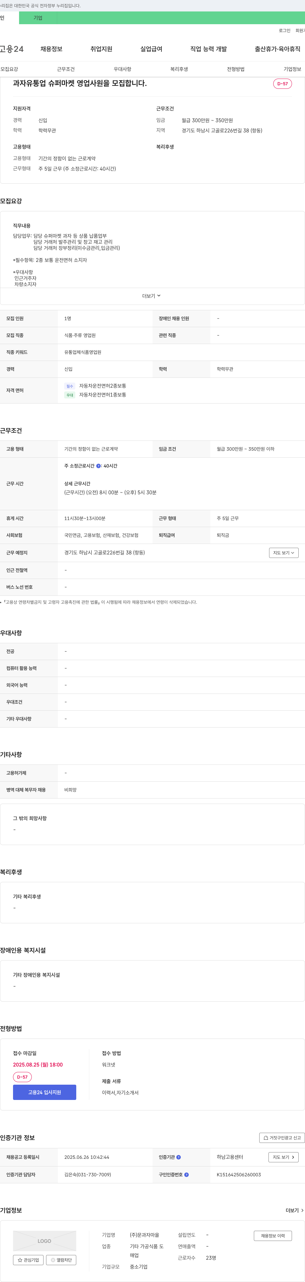Switch to the 기업 tab
The image size is (305, 1282).
[38, 18]
